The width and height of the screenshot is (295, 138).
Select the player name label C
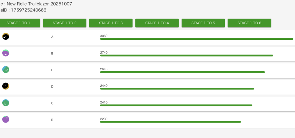click(x=52, y=103)
